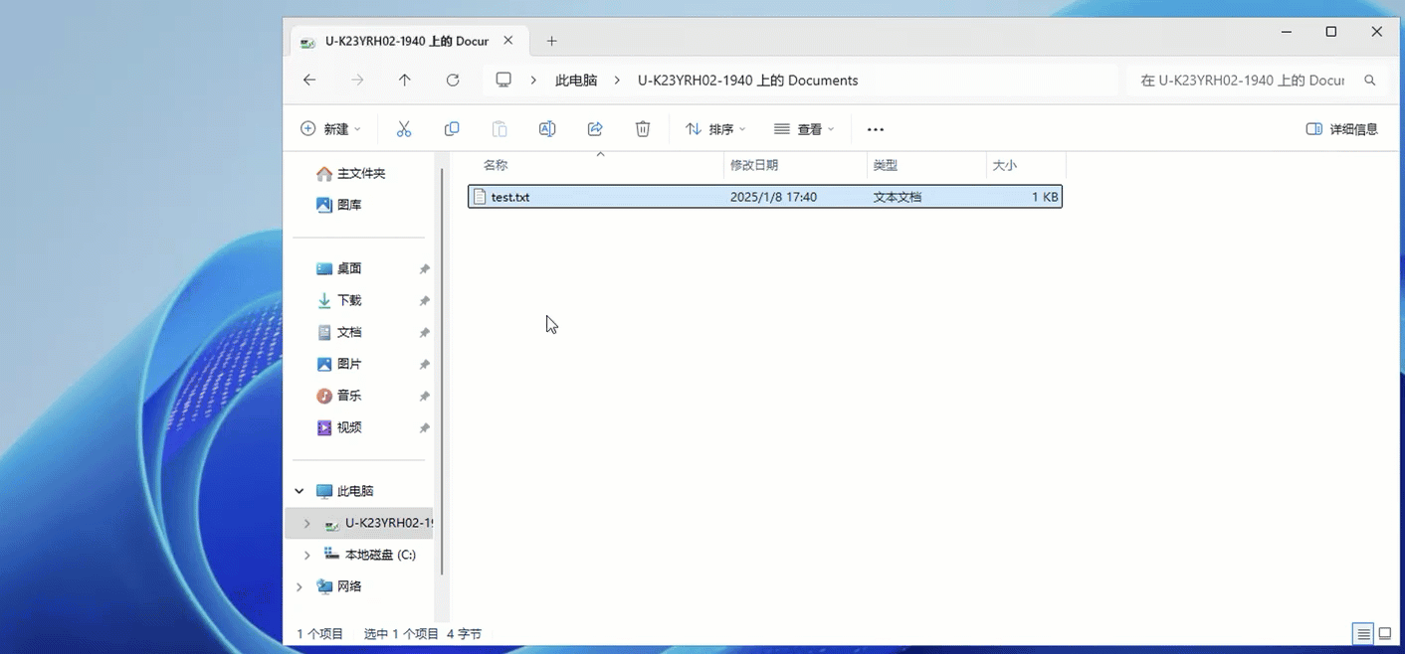
Task: Expand chevron after monitor icon in address bar
Action: click(x=534, y=80)
